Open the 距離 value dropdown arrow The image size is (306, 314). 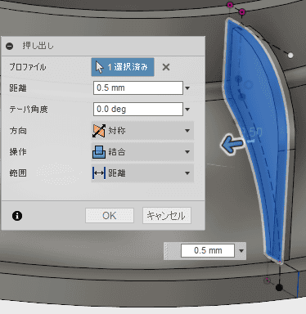coord(187,88)
